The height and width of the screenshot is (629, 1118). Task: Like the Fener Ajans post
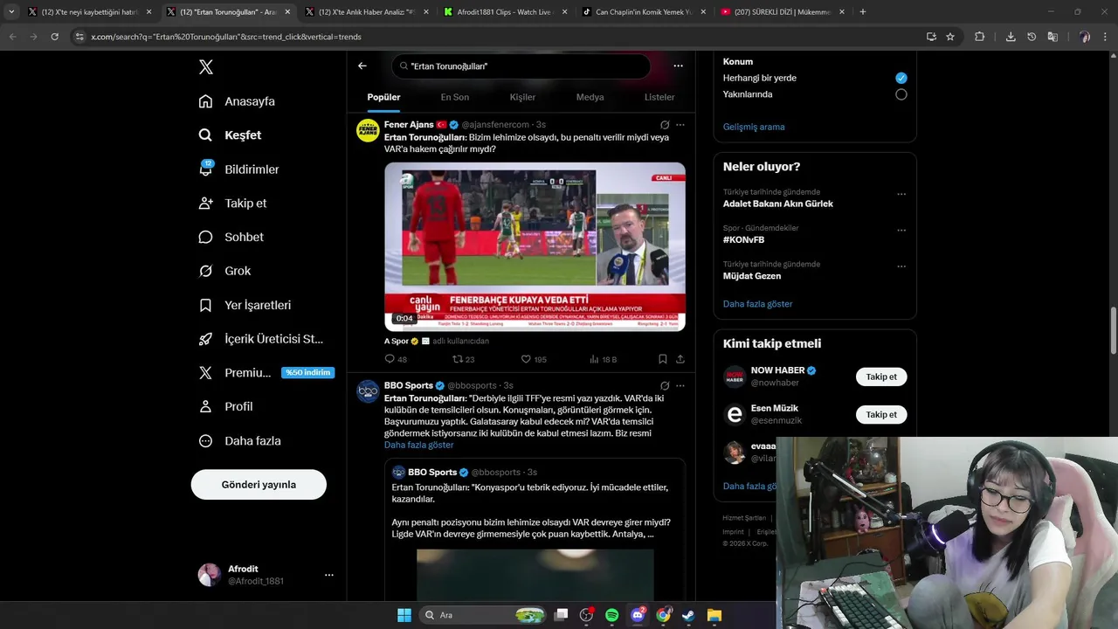tap(534, 359)
